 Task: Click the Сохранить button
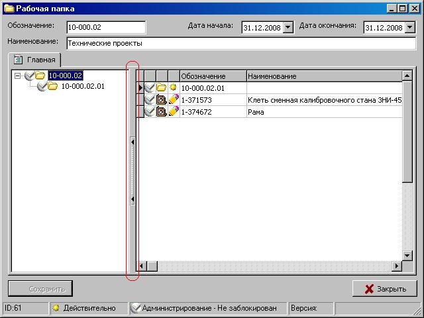(x=40, y=289)
